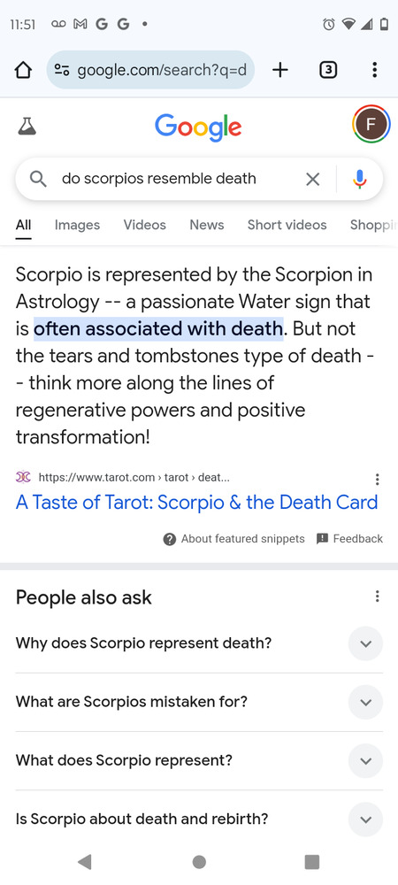The height and width of the screenshot is (885, 398).
Task: Open Search Labs flask icon
Action: click(27, 126)
